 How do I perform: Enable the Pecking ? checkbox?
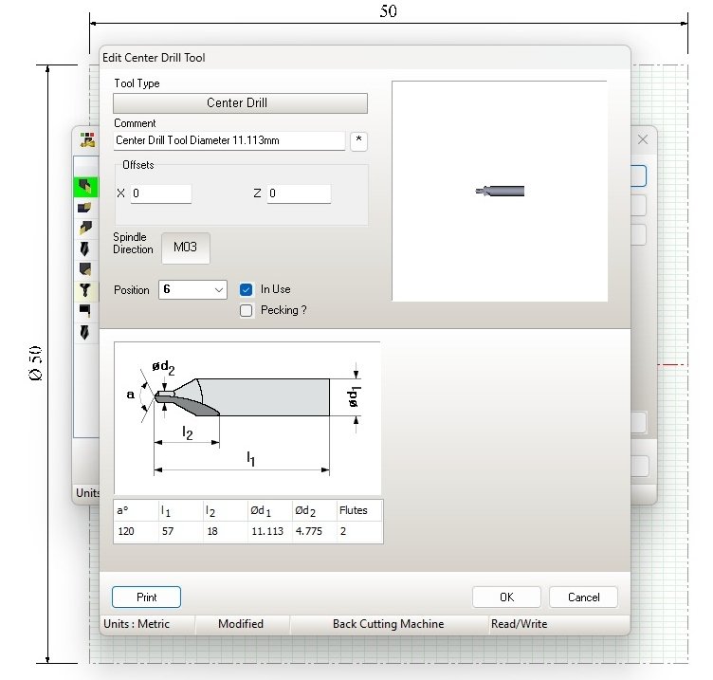click(246, 311)
